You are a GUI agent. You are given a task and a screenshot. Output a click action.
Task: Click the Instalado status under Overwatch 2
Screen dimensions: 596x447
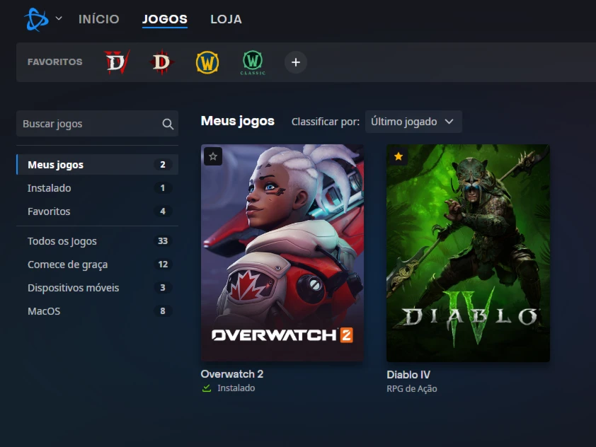click(x=236, y=388)
